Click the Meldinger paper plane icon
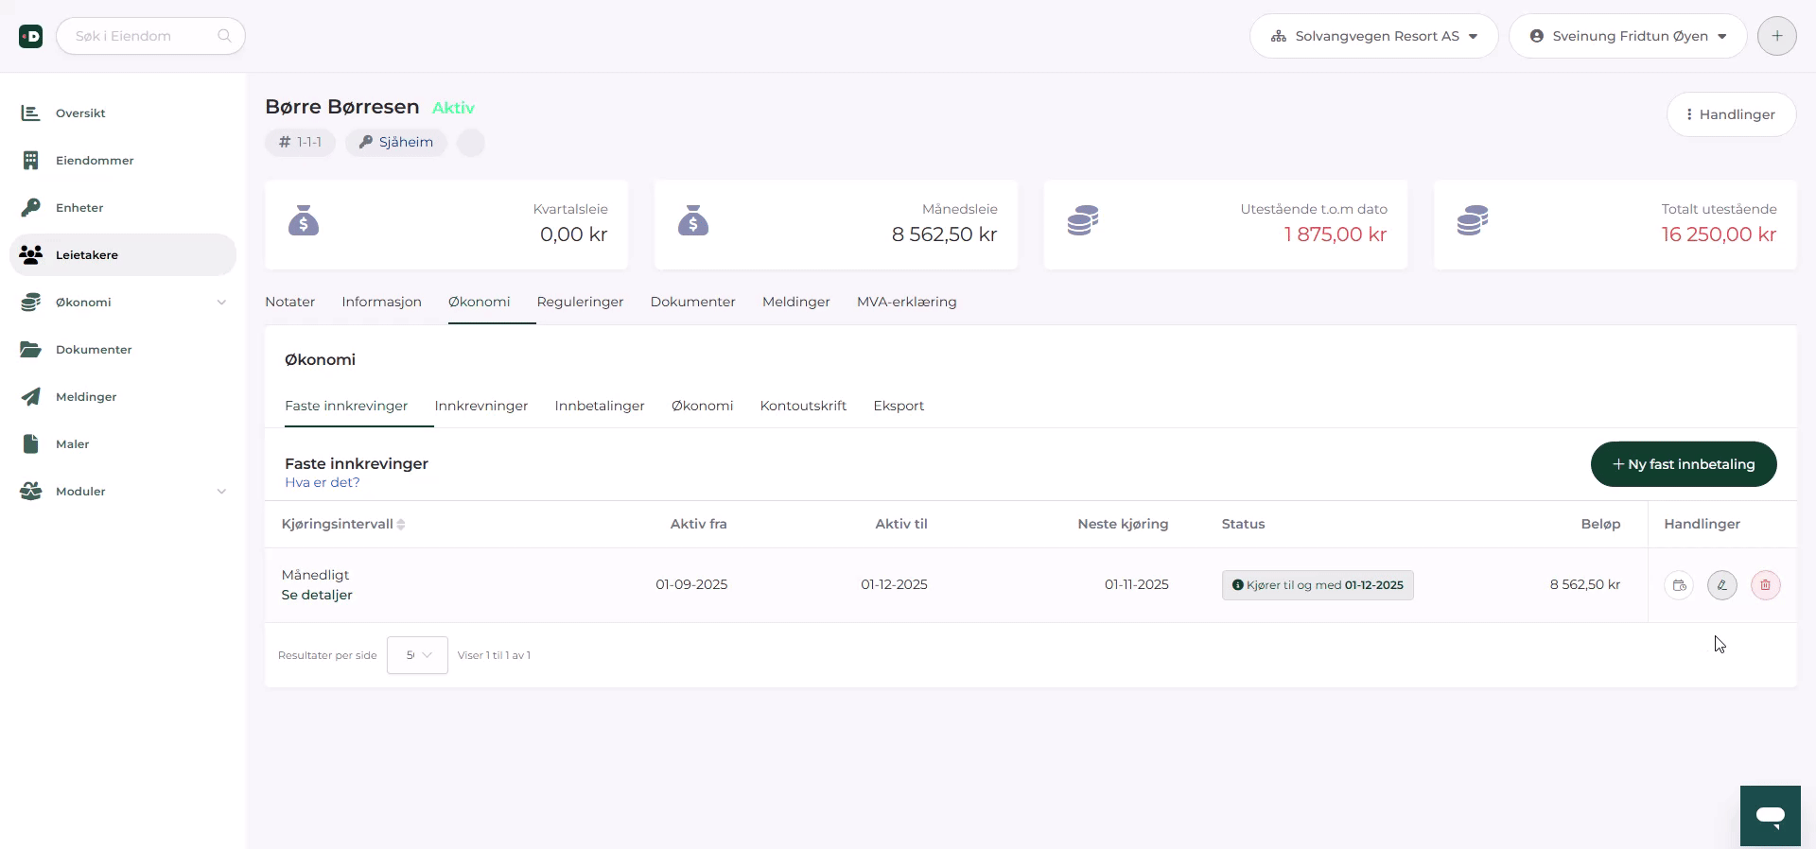The height and width of the screenshot is (849, 1816). [30, 397]
